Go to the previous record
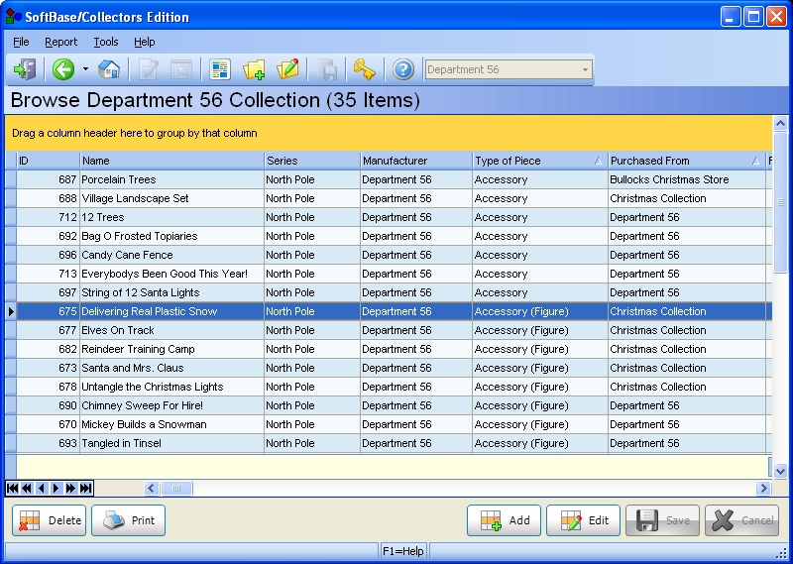The height and width of the screenshot is (564, 793). [x=42, y=488]
